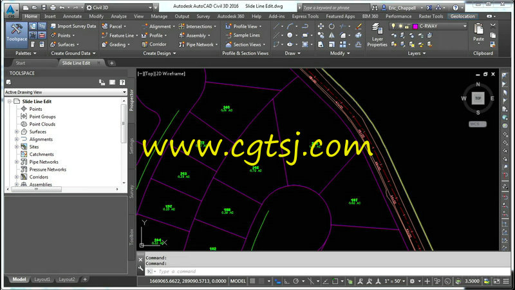Click the Cut scissors icon in Clipboard
Screen dimensions: 515x290
pos(492,26)
